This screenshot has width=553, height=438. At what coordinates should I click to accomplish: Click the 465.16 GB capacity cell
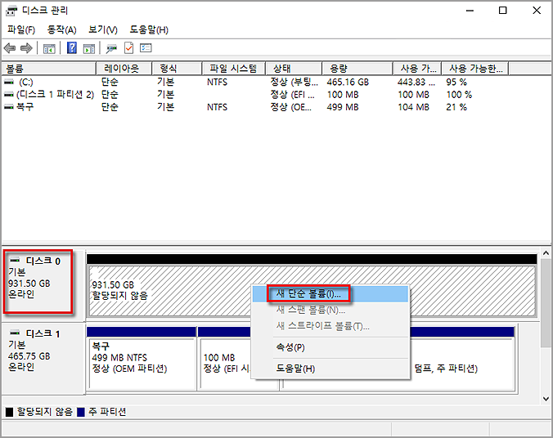348,82
